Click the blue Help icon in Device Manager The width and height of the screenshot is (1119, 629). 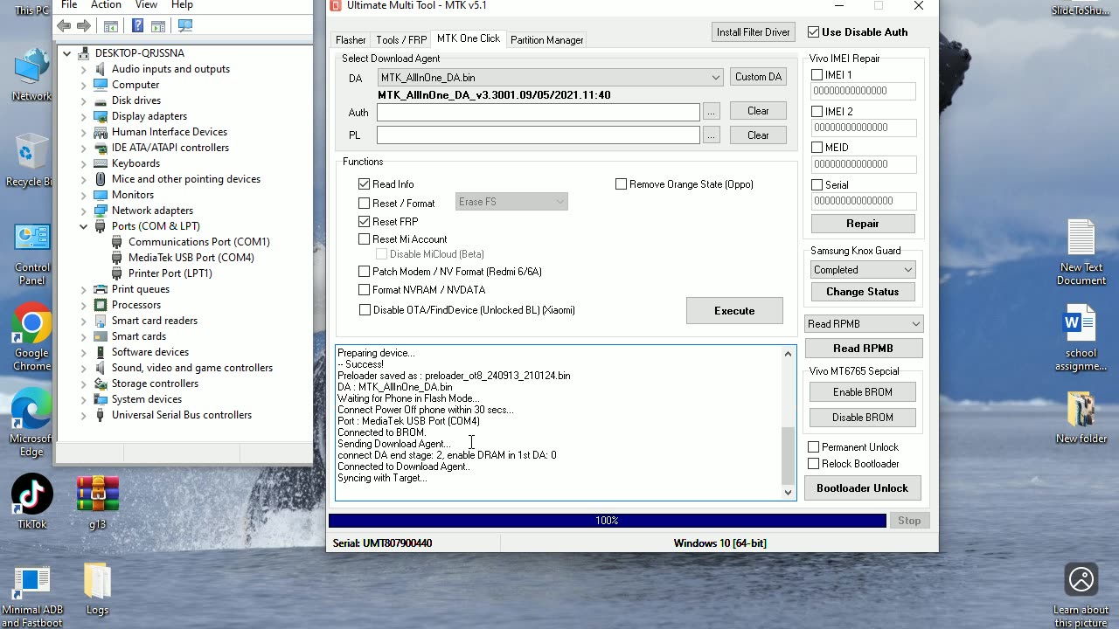point(137,26)
